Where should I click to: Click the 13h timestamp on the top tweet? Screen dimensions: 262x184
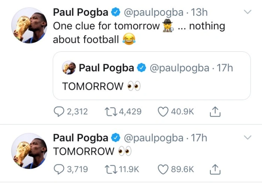point(199,12)
